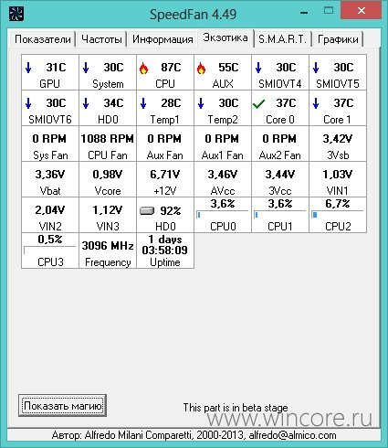Click the author status bar with alfredo@almico.com
Image resolution: width=388 pixels, height=448 pixels.
coord(194,435)
